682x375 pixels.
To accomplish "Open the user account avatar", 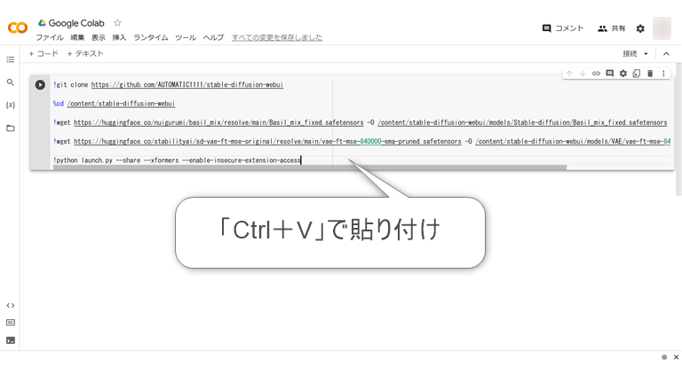I will (662, 28).
